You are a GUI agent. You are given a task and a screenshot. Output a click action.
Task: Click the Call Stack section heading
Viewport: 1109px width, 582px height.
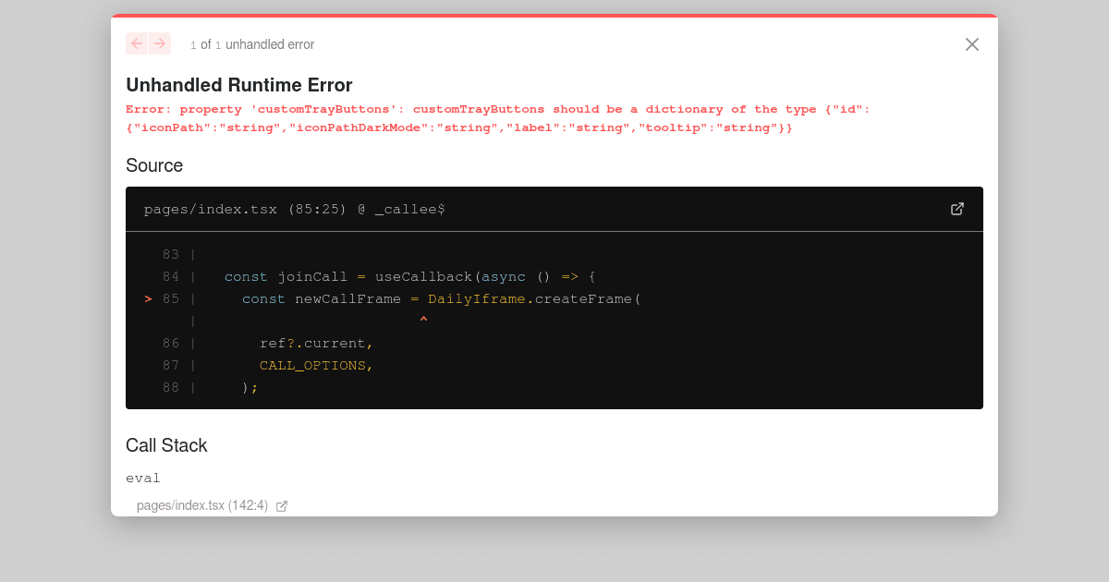(x=166, y=445)
